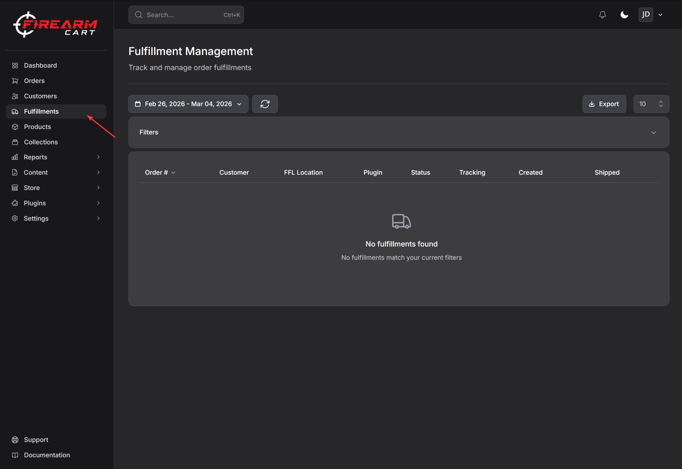This screenshot has height=469, width=682.
Task: Open the date range dropdown chevron
Action: click(239, 104)
